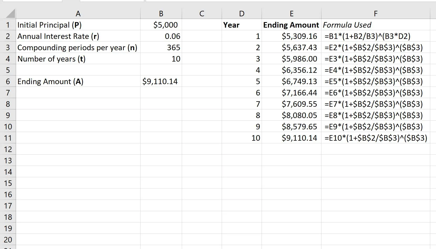Select the $5,637.43 ending amount cell
The width and height of the screenshot is (436, 249).
(x=292, y=47)
